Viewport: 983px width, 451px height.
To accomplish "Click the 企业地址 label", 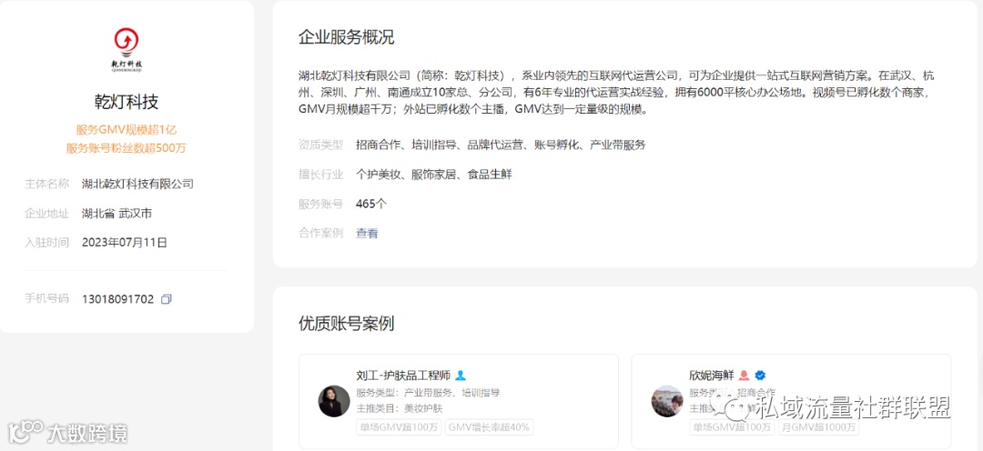I will (47, 213).
